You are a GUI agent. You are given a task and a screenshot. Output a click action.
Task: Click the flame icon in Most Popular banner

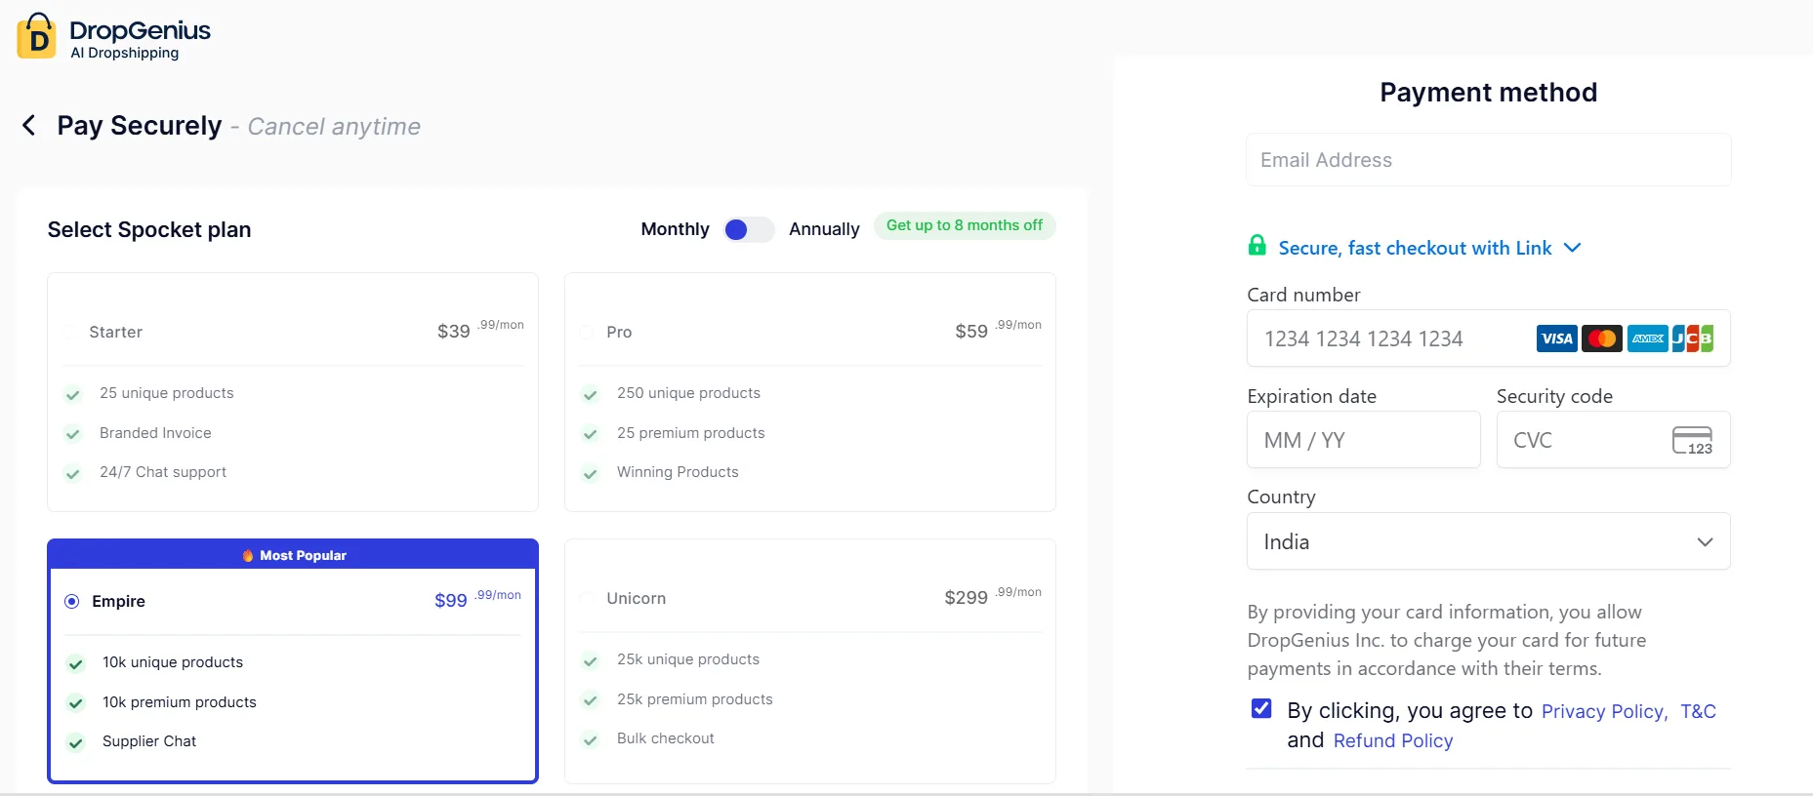pyautogui.click(x=248, y=555)
